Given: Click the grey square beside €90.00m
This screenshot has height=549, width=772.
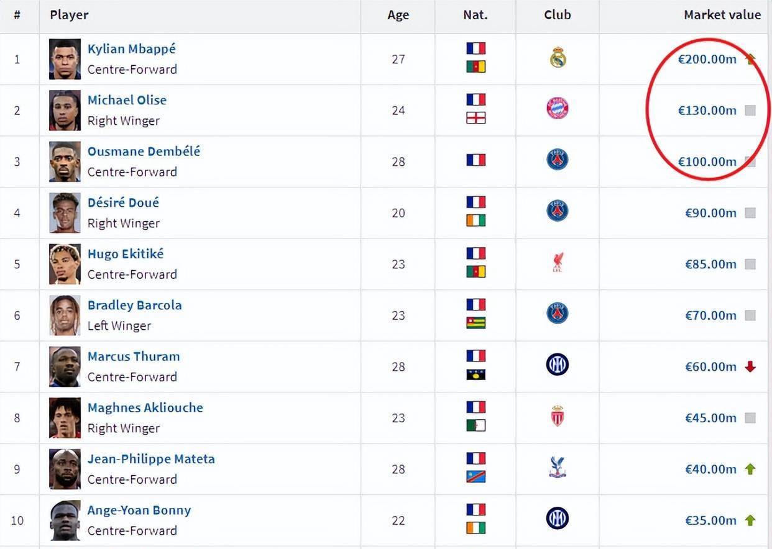Looking at the screenshot, I should (x=750, y=213).
